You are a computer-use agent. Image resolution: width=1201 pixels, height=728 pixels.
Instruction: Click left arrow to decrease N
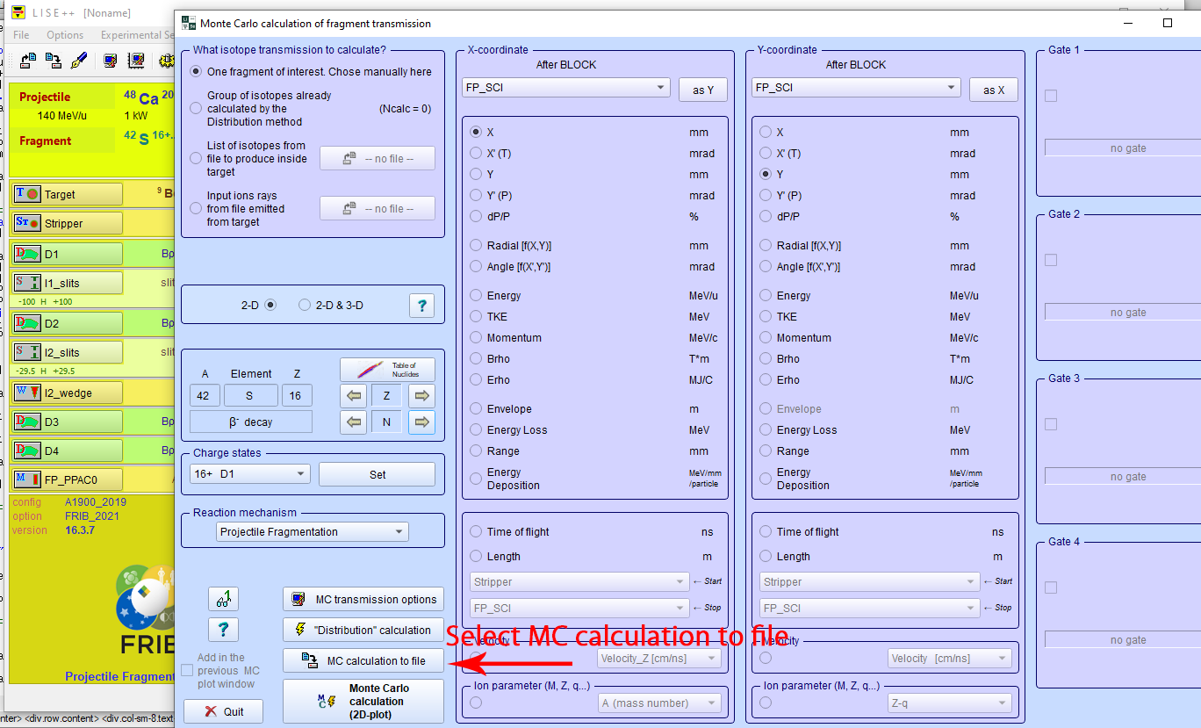click(x=354, y=422)
